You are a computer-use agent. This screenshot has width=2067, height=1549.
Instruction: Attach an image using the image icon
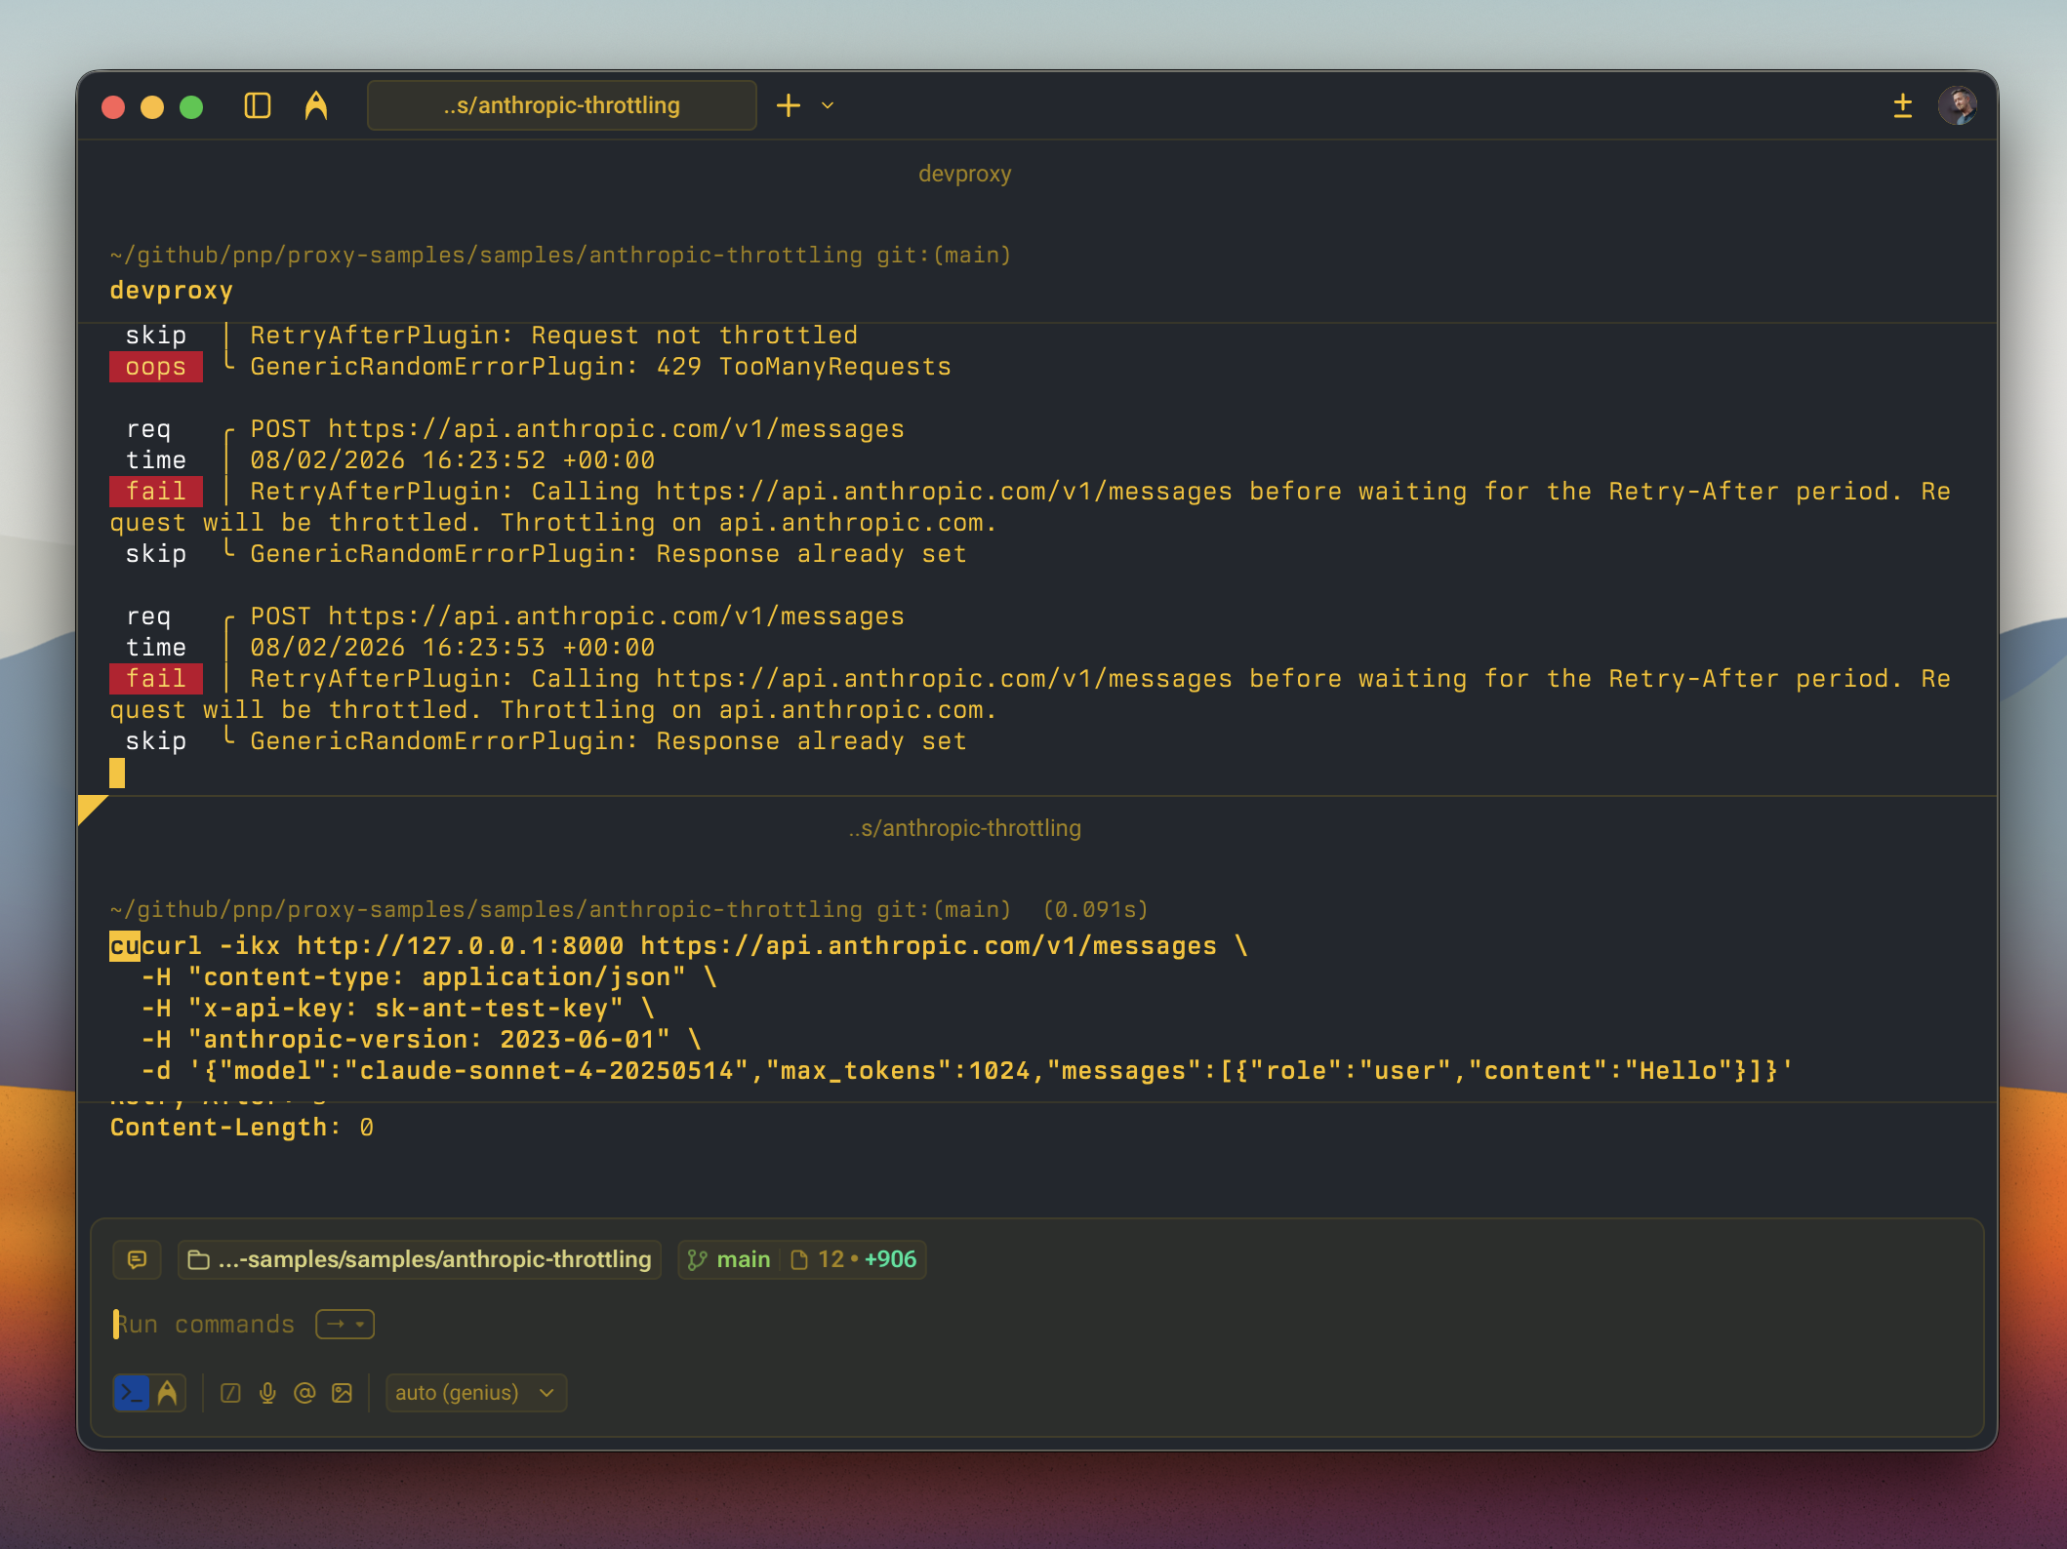click(342, 1393)
